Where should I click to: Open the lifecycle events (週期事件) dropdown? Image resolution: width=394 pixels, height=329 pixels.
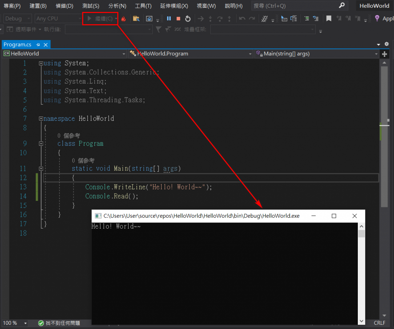pyautogui.click(x=23, y=30)
